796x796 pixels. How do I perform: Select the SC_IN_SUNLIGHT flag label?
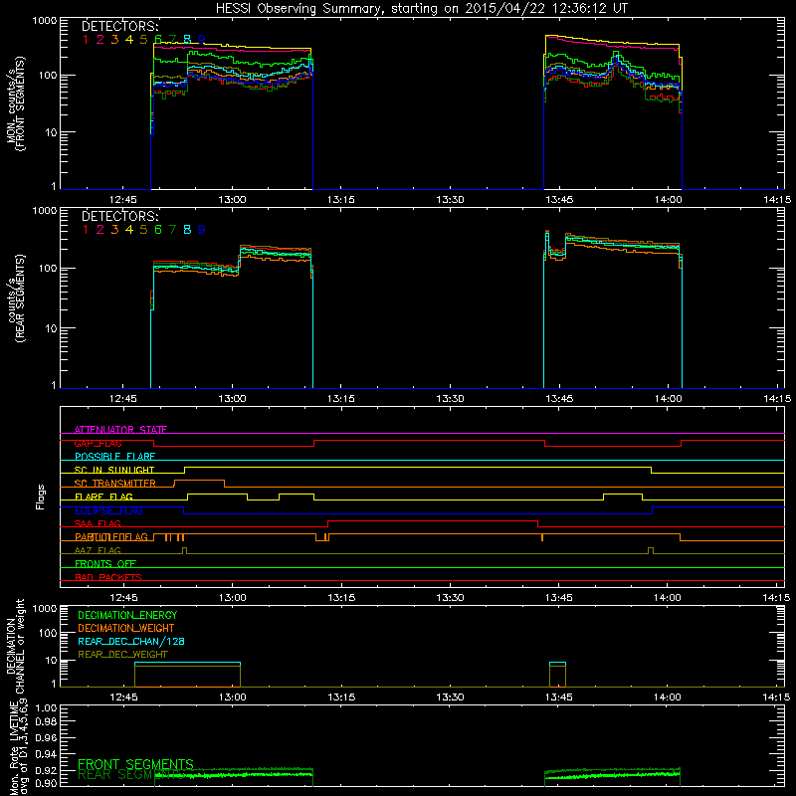click(x=114, y=470)
